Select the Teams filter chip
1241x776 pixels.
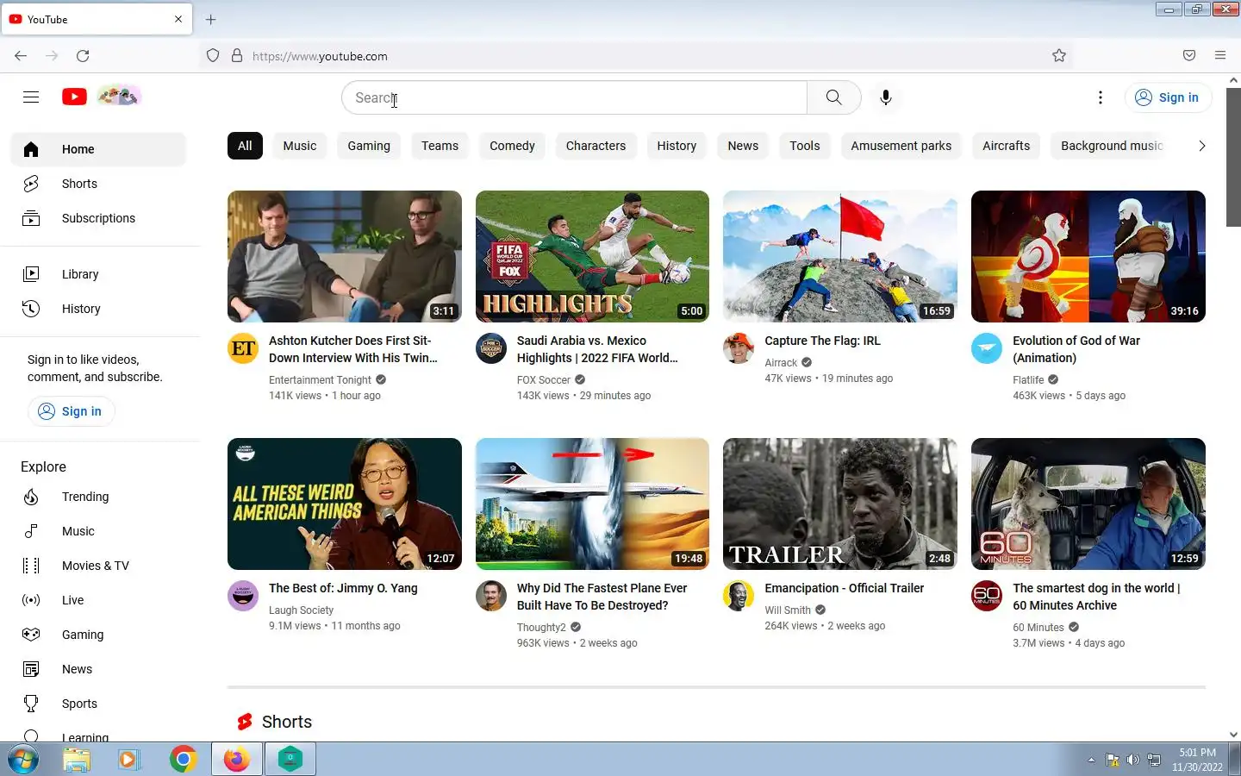(x=440, y=146)
